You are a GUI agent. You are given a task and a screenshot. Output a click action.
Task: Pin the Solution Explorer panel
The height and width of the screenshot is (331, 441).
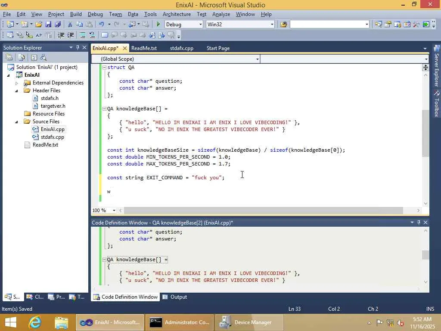point(78,47)
